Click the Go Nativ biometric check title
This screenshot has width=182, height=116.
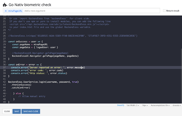[30, 5]
